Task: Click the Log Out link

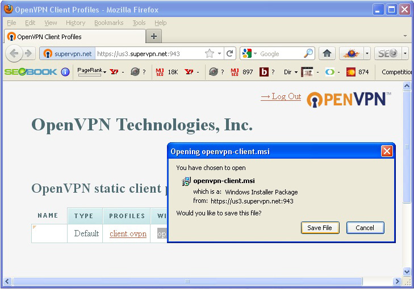Action: 281,97
